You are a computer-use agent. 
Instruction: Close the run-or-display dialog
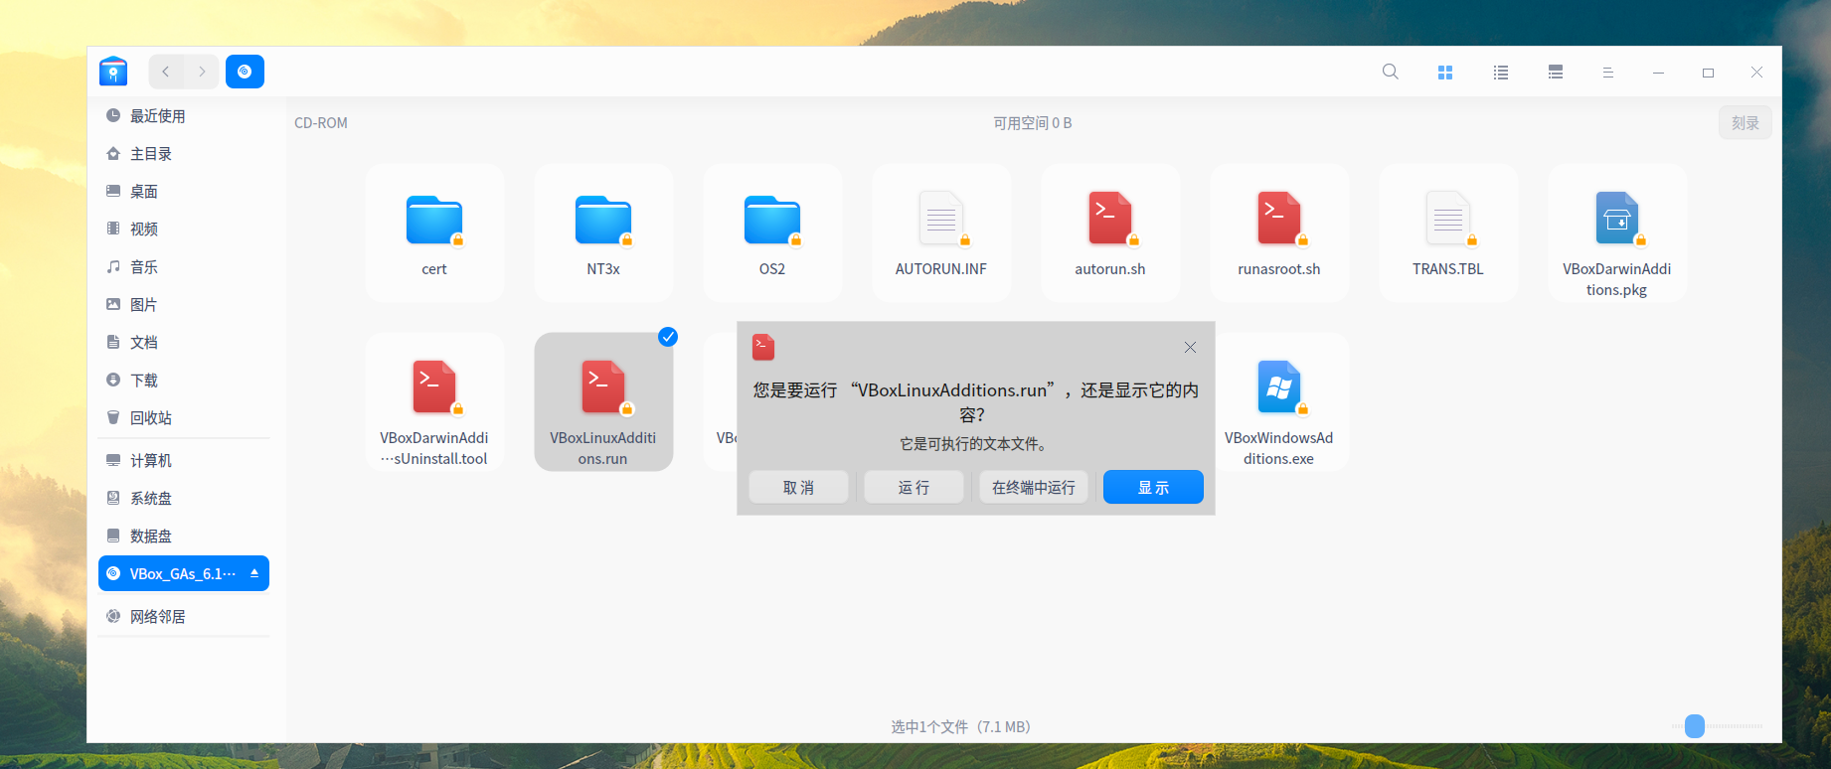1190,347
